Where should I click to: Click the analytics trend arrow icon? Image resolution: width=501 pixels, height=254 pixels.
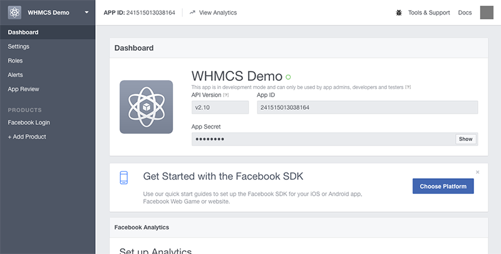[x=192, y=13]
